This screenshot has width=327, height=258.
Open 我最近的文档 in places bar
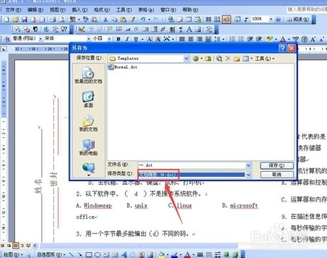click(x=88, y=76)
